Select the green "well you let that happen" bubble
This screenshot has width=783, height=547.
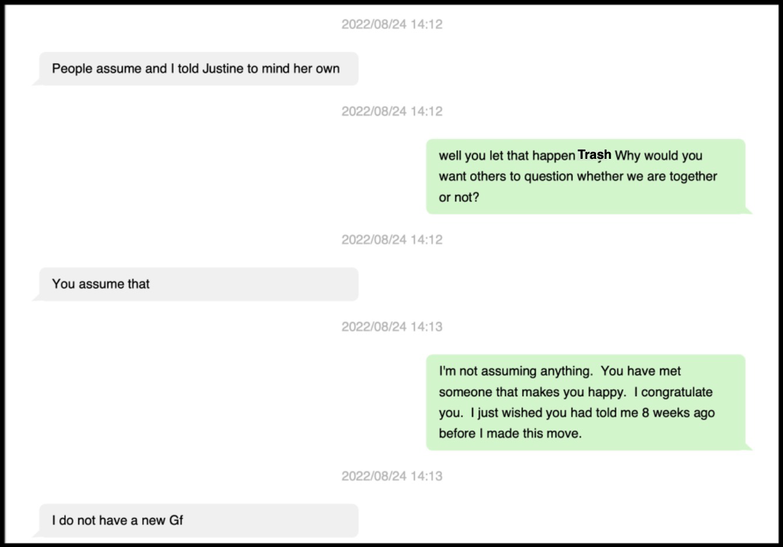tap(586, 176)
